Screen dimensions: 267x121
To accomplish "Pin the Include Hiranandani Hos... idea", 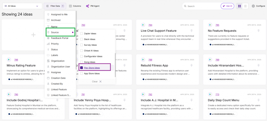I will pyautogui.click(x=258, y=65).
